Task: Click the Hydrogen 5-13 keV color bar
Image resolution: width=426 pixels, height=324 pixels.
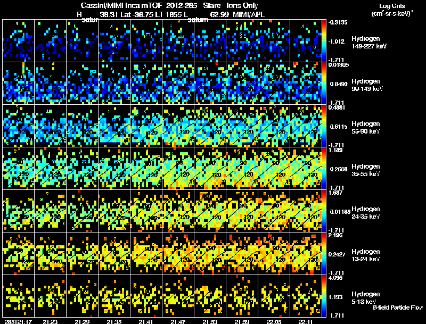Action: click(x=324, y=296)
